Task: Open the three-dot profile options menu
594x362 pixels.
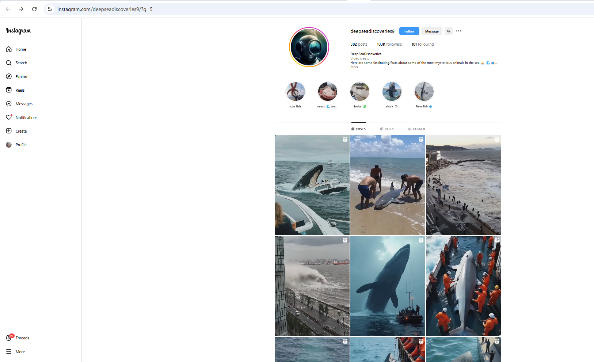Action: pos(459,31)
